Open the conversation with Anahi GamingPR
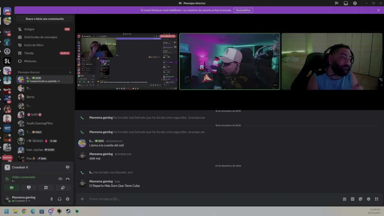 (45, 123)
